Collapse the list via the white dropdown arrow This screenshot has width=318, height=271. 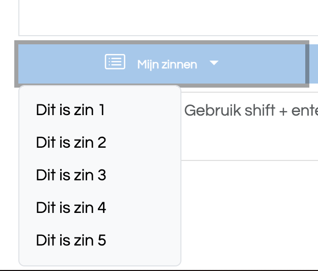[214, 63]
